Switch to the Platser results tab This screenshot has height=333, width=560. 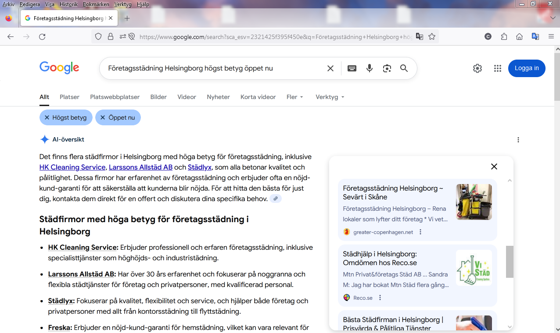tap(69, 97)
